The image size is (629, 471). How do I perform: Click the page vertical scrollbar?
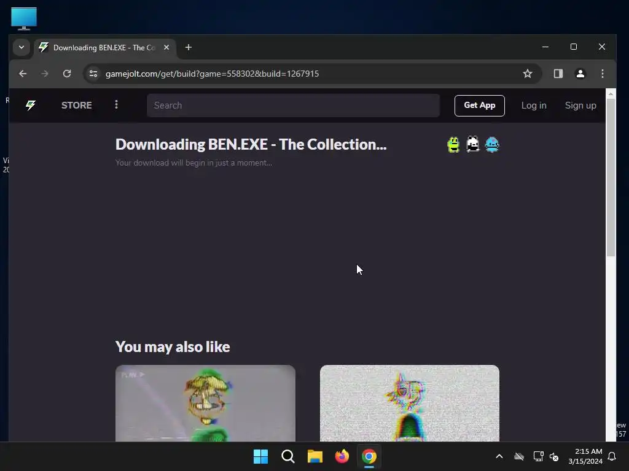(x=611, y=177)
